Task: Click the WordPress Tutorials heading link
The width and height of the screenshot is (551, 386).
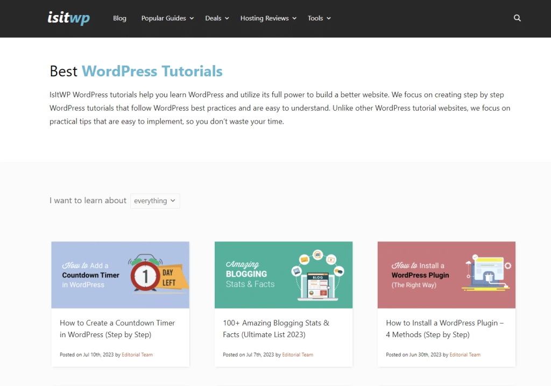Action: (152, 71)
